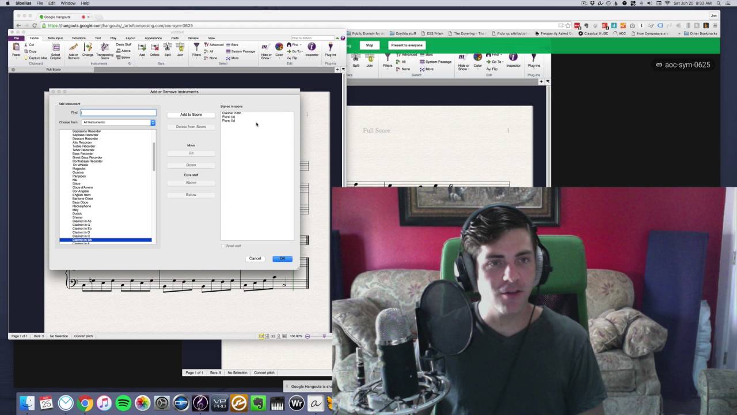Click the Add to Score button
Screen dimensions: 737x415
click(191, 115)
